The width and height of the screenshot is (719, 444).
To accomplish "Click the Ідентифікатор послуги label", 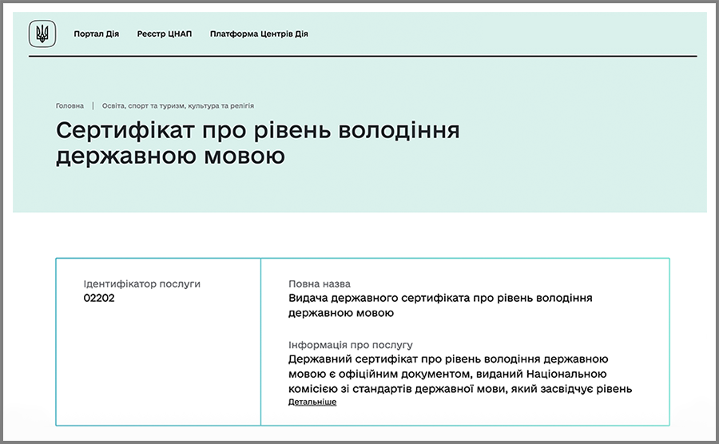I will pos(141,284).
